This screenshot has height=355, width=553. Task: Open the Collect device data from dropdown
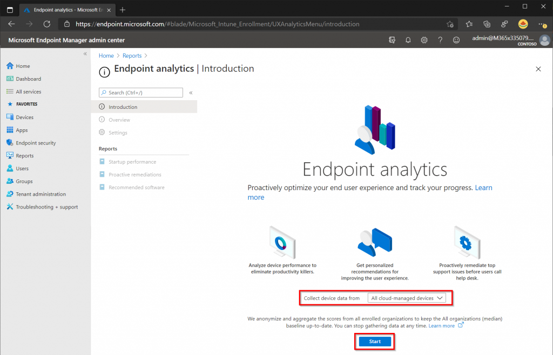(406, 298)
